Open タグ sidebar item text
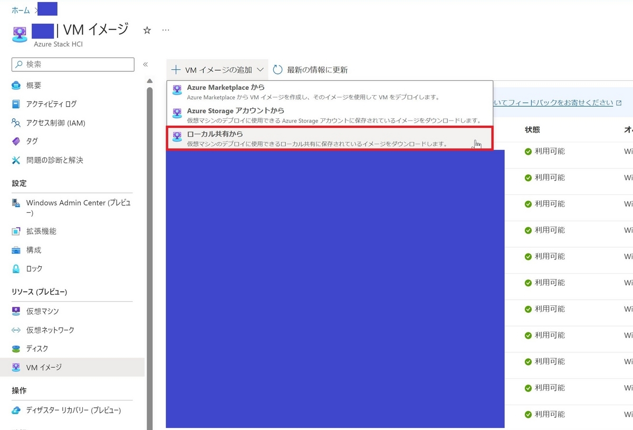 pyautogui.click(x=32, y=142)
